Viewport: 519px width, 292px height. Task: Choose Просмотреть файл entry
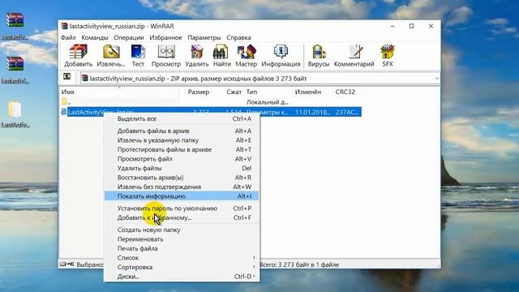tap(182, 159)
